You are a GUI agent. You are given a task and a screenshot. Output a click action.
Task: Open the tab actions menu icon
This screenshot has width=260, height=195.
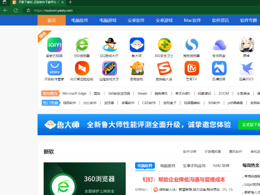(5, 2)
